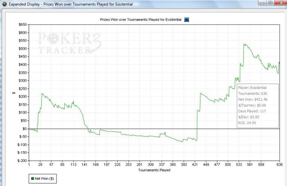This screenshot has height=186, width=287.
Task: Minimize the Expanded Display window
Action: [262, 3]
